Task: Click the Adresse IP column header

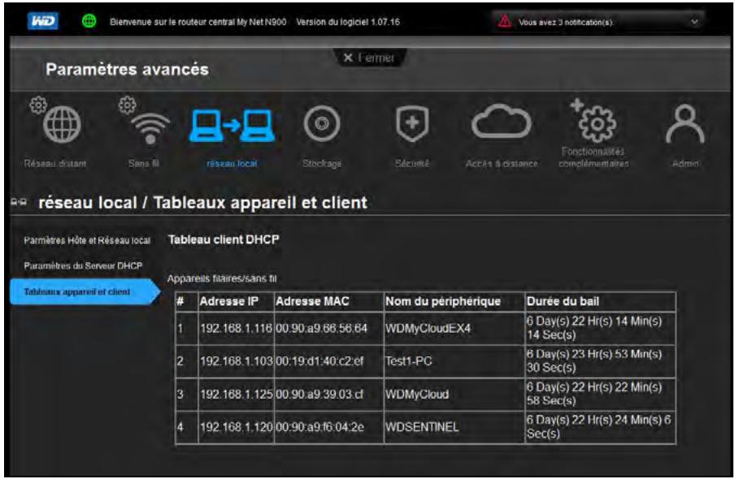Action: tap(229, 301)
